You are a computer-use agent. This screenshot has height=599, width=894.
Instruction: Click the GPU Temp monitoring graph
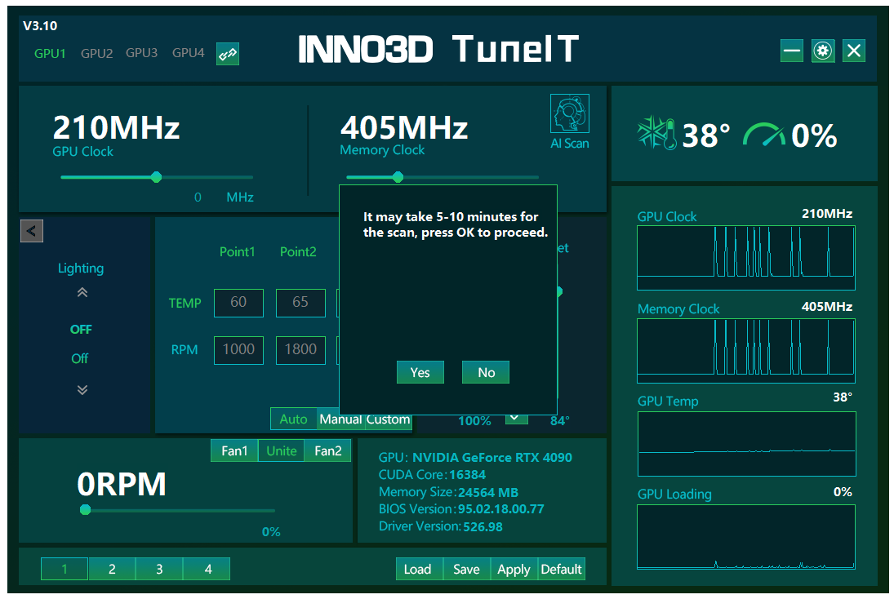pos(746,443)
